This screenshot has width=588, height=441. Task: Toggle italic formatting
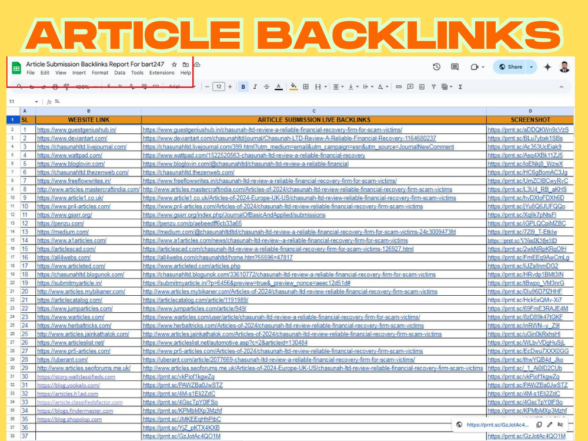tap(255, 86)
